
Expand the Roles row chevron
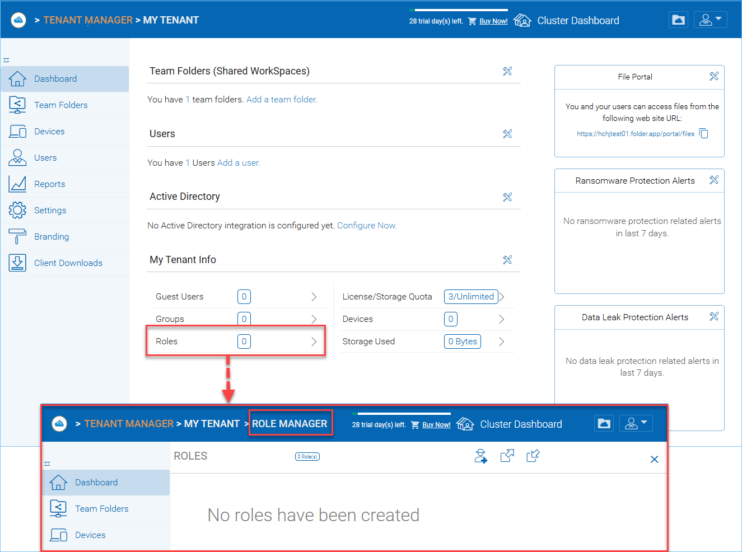pyautogui.click(x=314, y=342)
